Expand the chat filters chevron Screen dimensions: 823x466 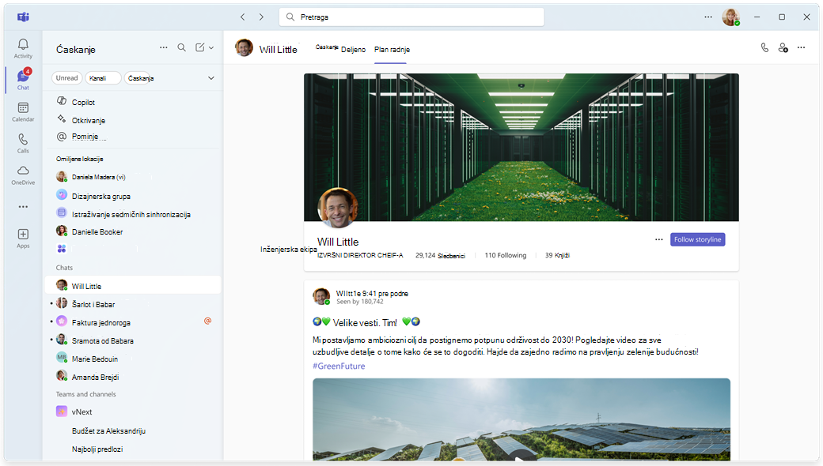(x=211, y=78)
